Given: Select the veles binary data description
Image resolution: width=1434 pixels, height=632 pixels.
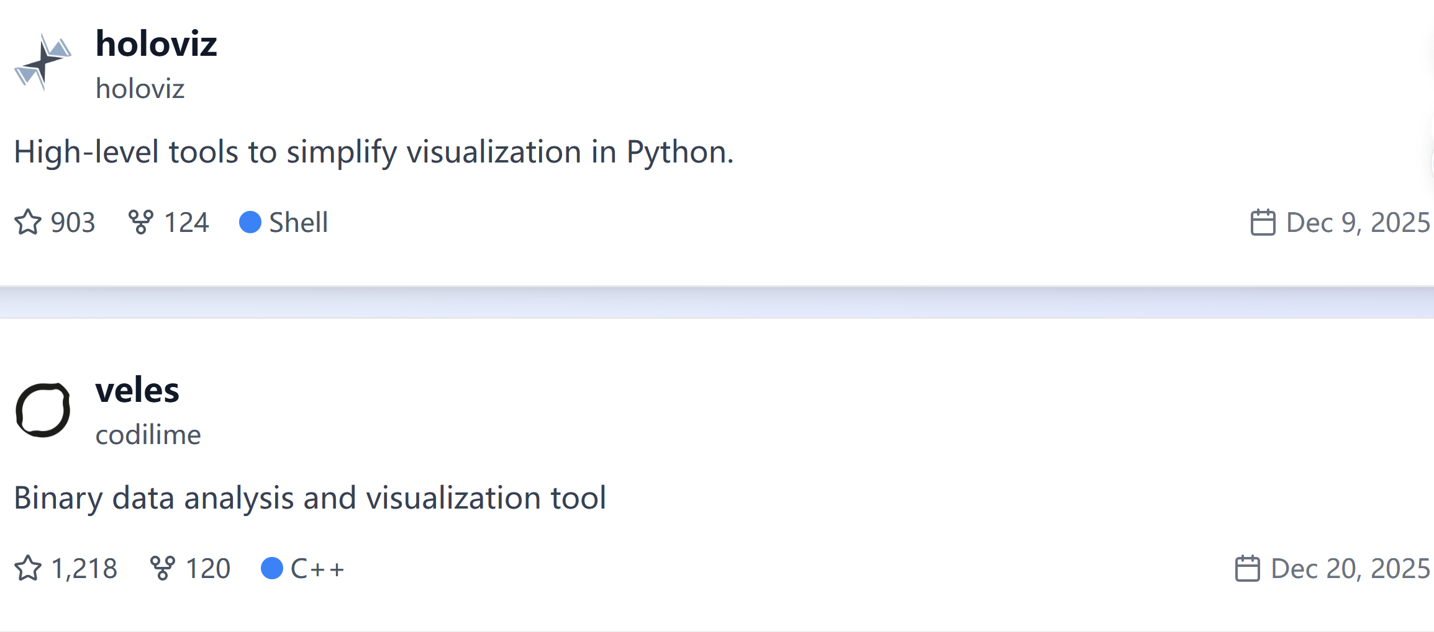Looking at the screenshot, I should coord(310,498).
